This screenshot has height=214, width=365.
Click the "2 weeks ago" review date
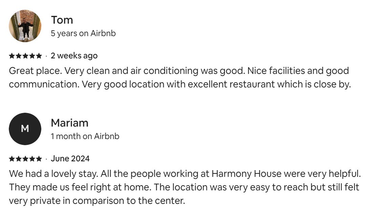tap(74, 56)
